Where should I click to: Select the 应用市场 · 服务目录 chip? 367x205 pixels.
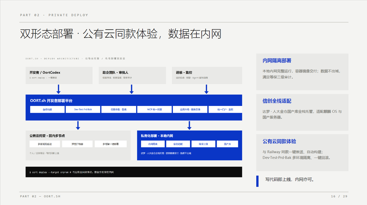[190, 109]
